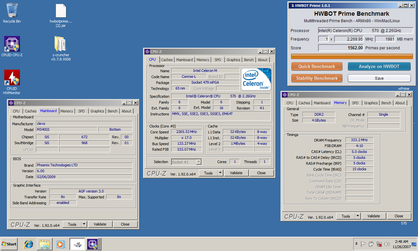Open the hwbotprime (2).jar file icon
Viewport: 418px width, 251px height.
[61, 15]
